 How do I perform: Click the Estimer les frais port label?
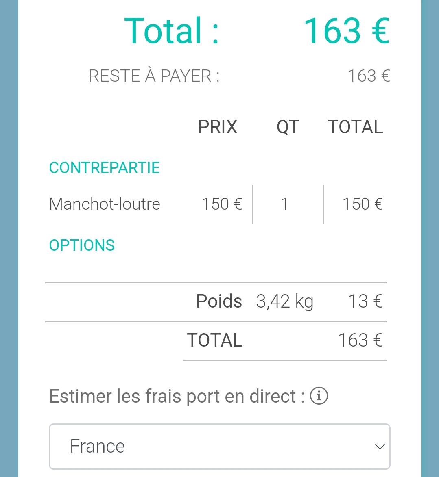tap(177, 396)
